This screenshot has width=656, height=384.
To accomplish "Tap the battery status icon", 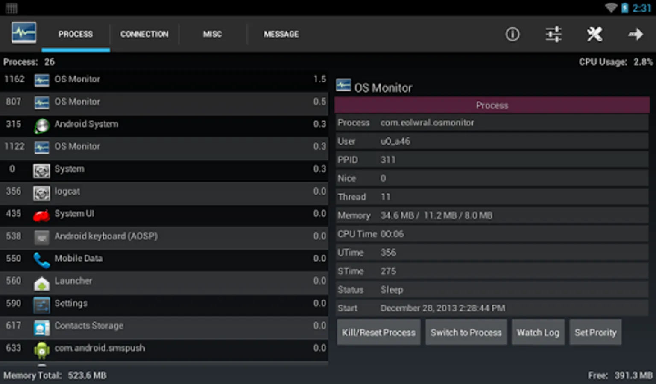I will 625,8.
